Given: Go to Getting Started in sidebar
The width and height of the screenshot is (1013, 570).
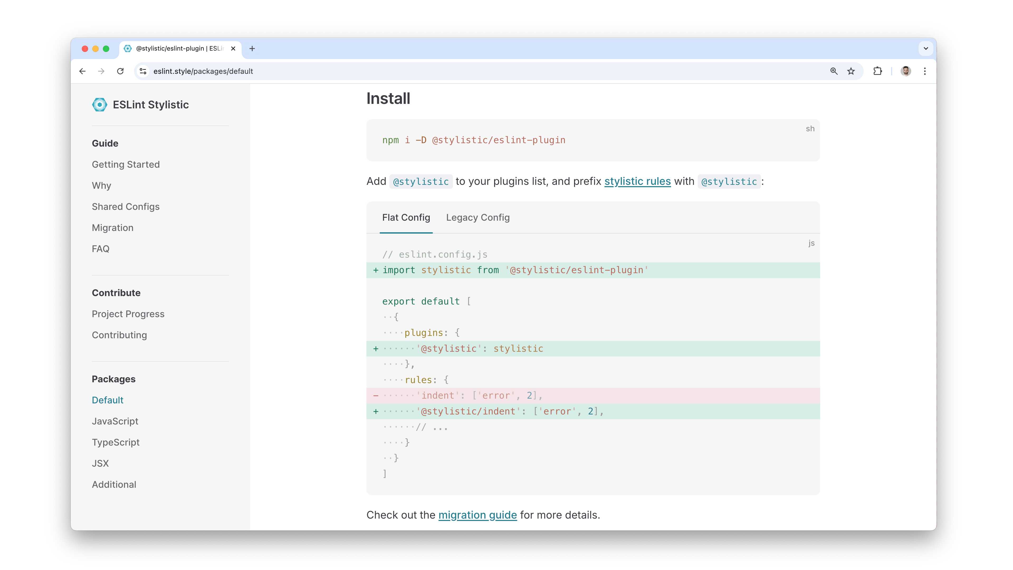Looking at the screenshot, I should click(126, 164).
